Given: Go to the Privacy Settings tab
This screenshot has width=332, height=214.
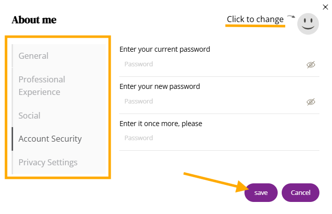Looking at the screenshot, I should [x=48, y=162].
